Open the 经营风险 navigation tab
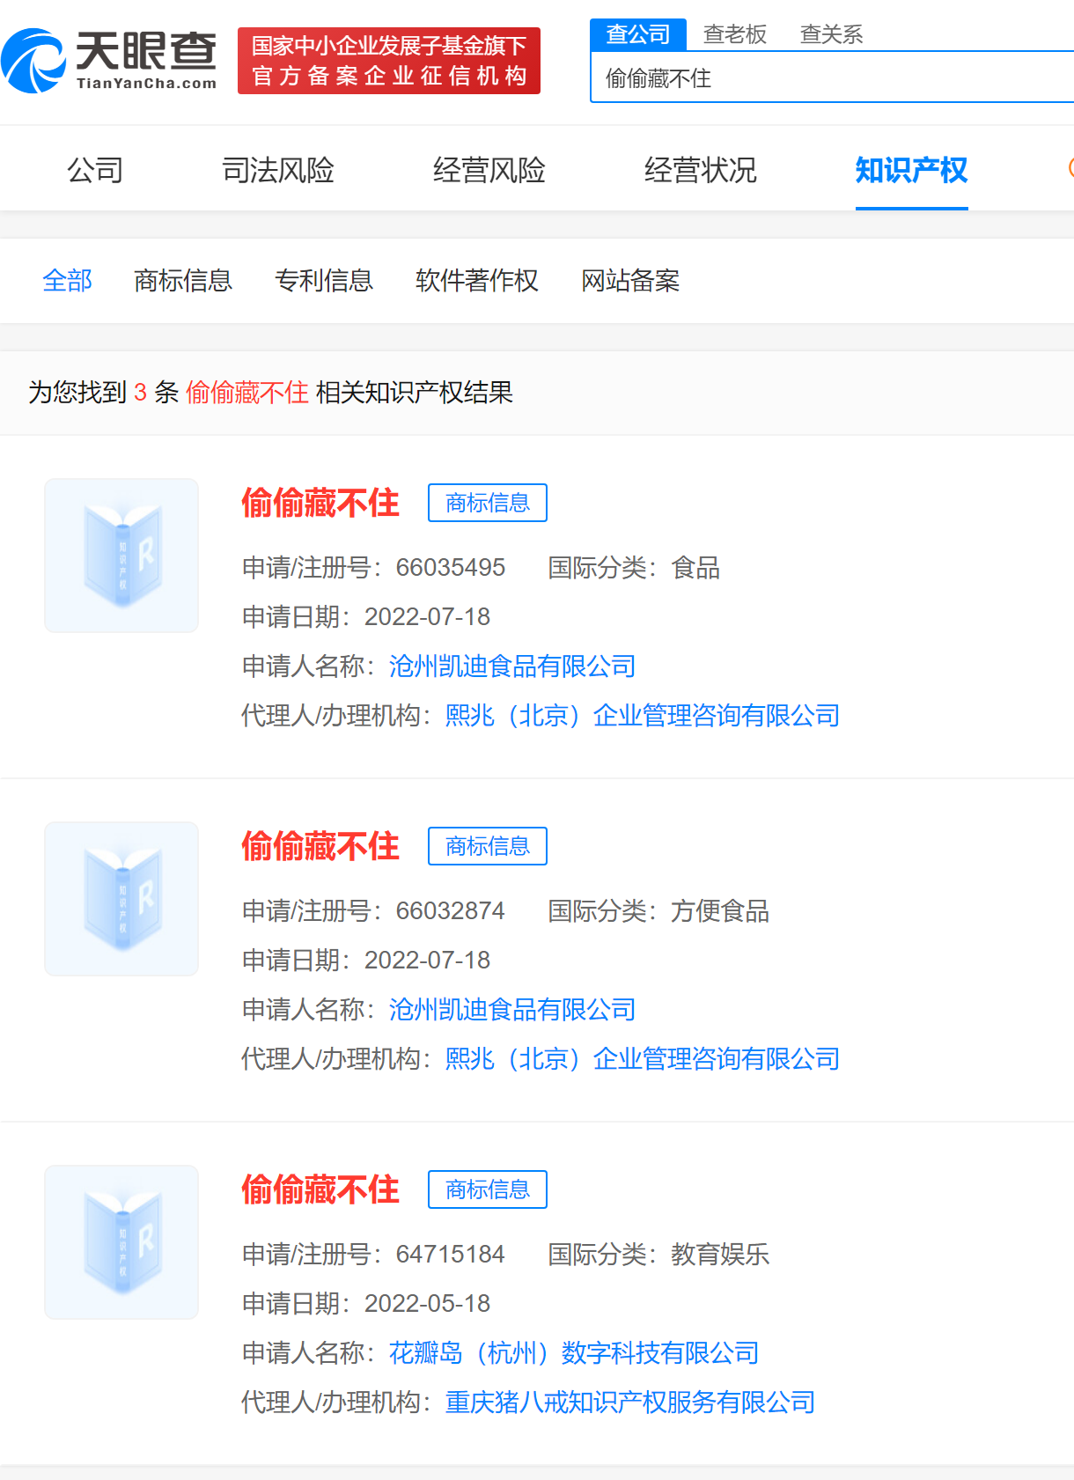This screenshot has width=1074, height=1480. click(x=489, y=170)
